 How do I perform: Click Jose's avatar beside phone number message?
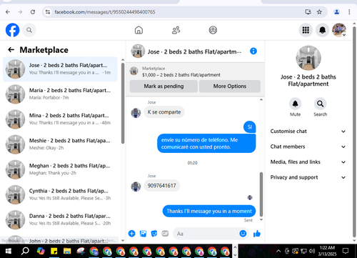point(136,187)
